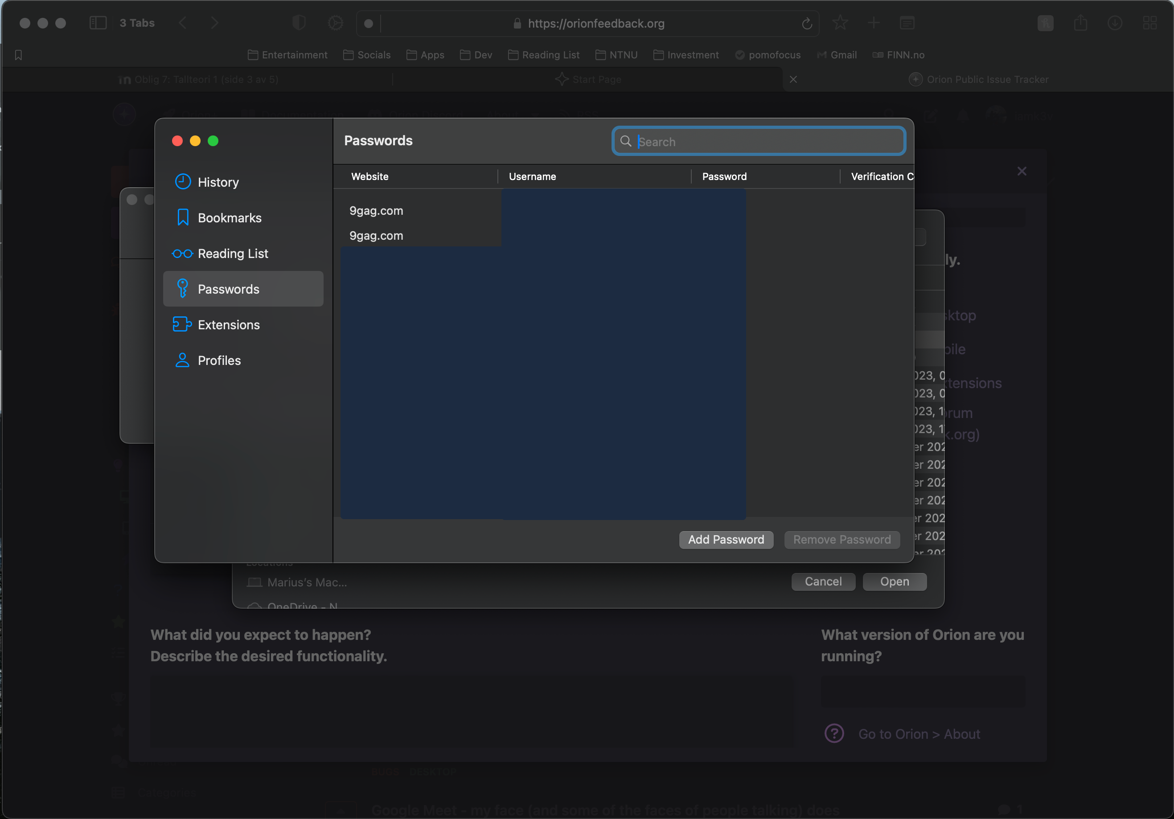This screenshot has width=1174, height=819.
Task: Close the Orion Public Issue Tracker tab
Action: coord(793,79)
